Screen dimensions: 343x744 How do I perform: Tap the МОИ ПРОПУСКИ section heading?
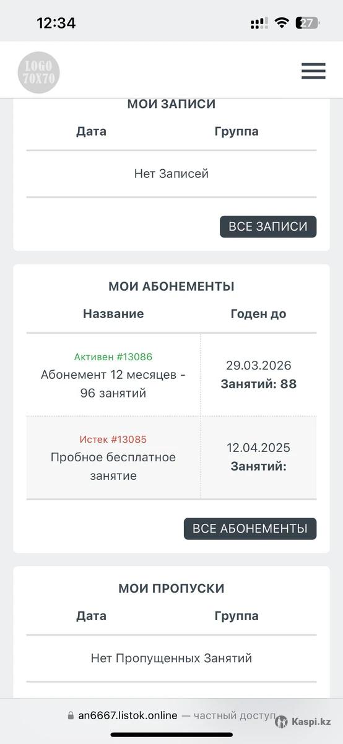(171, 588)
